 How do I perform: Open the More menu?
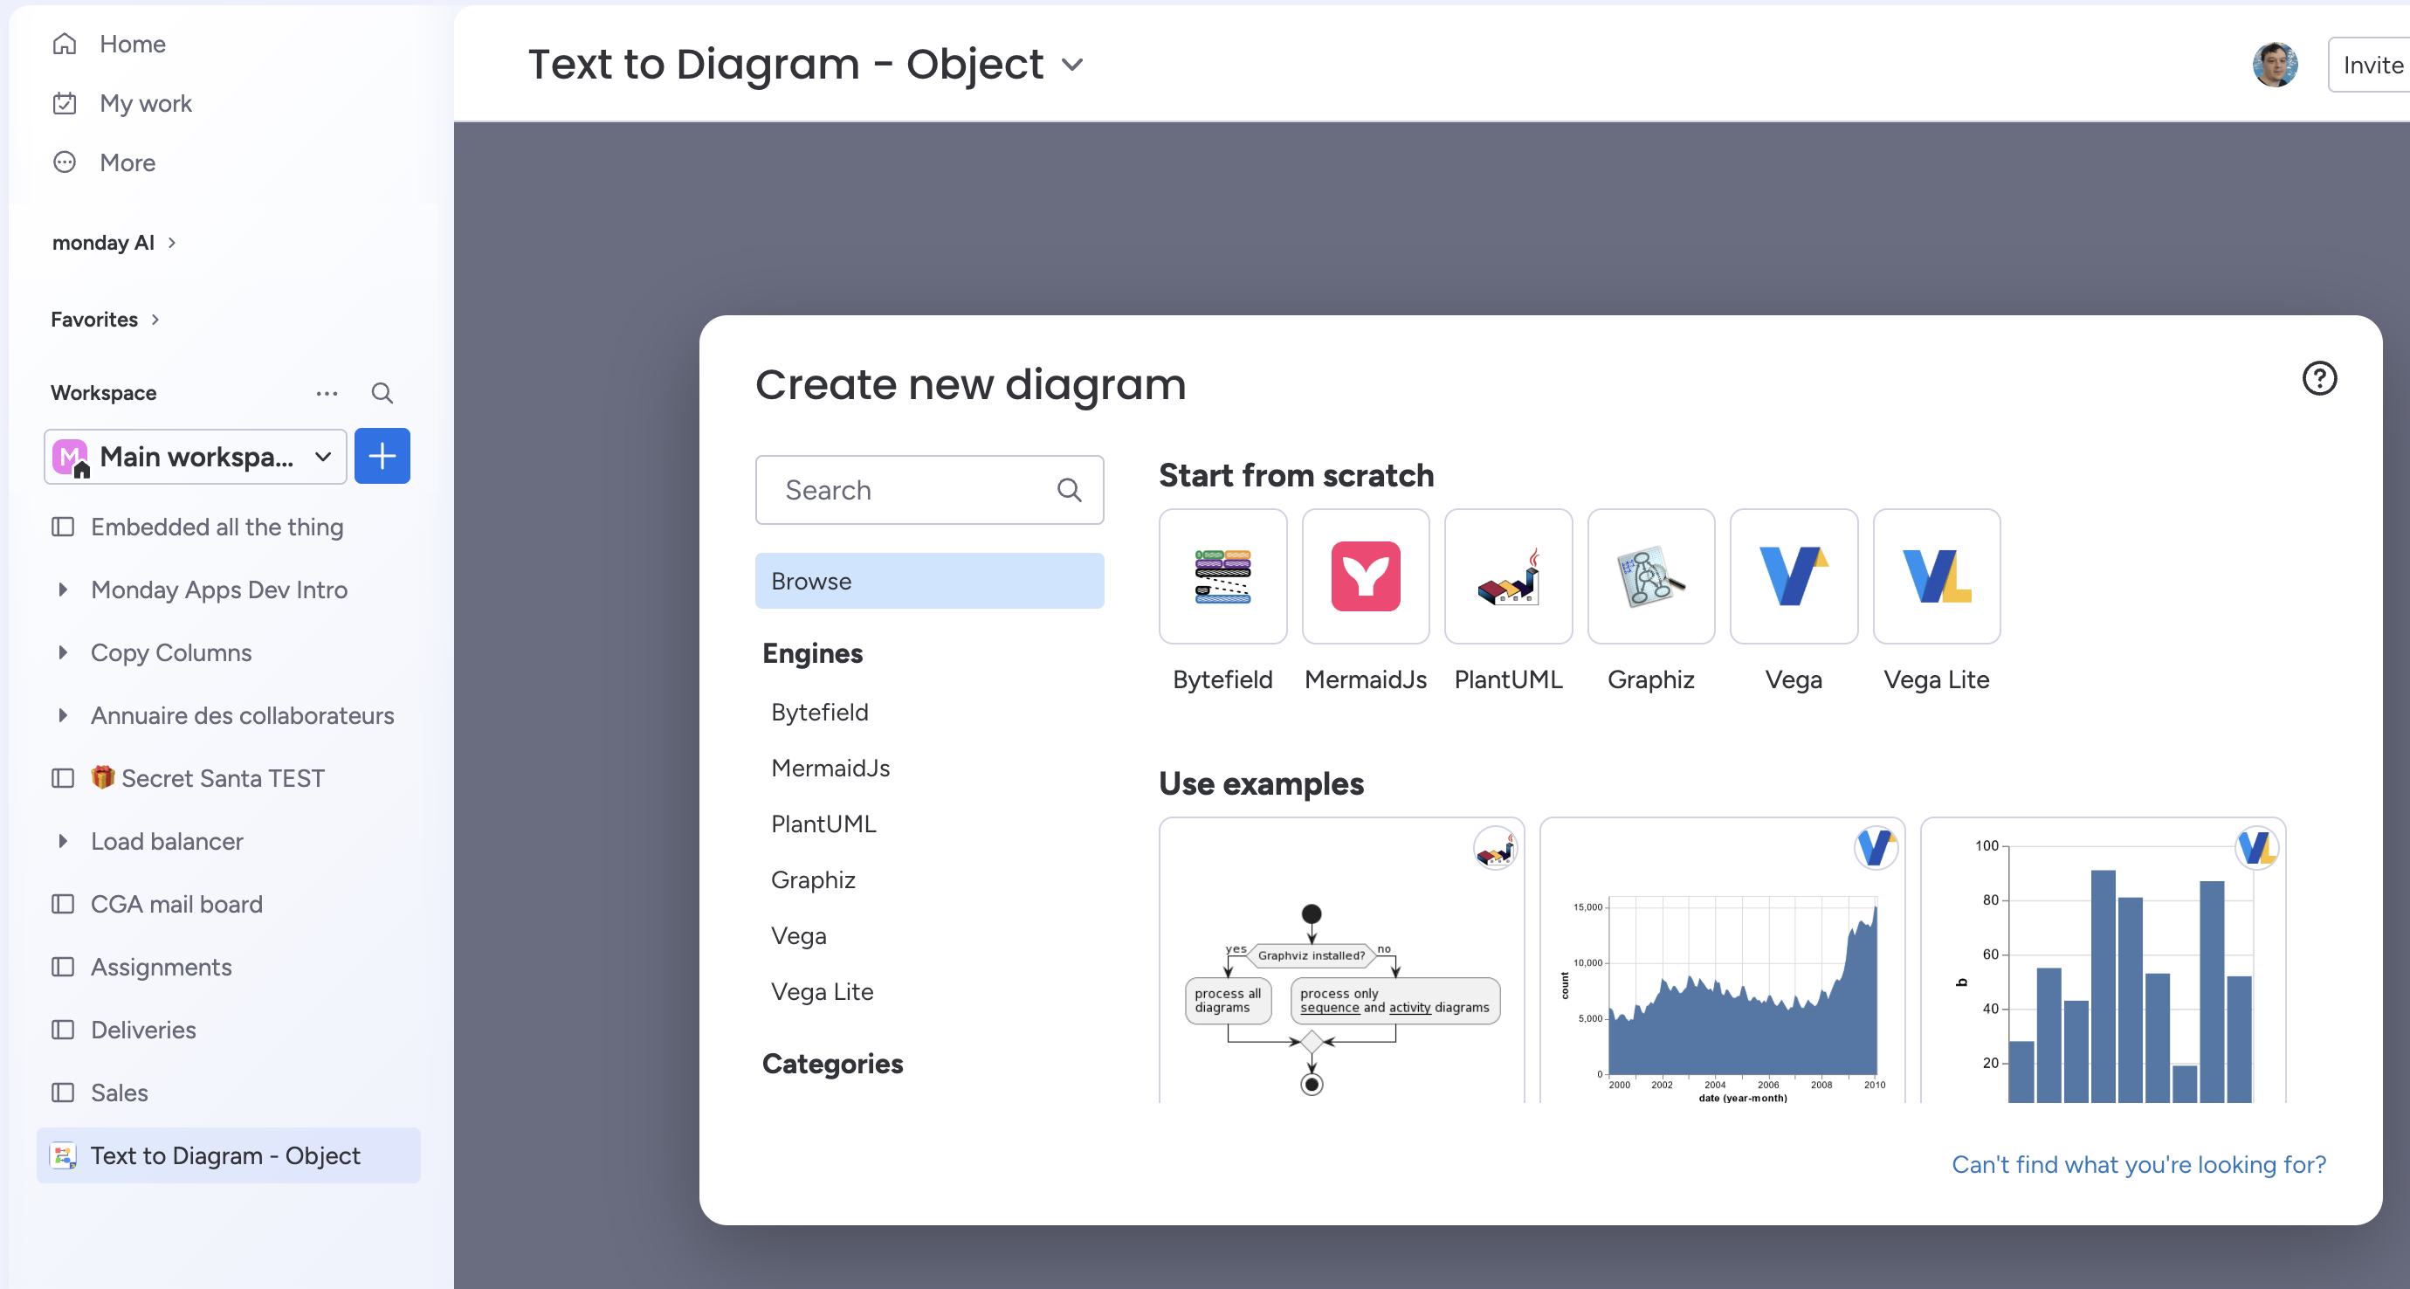[x=128, y=162]
